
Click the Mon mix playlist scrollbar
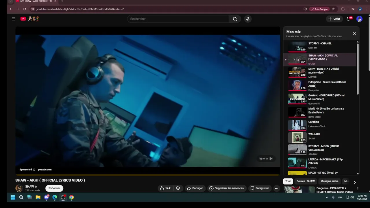[358, 69]
